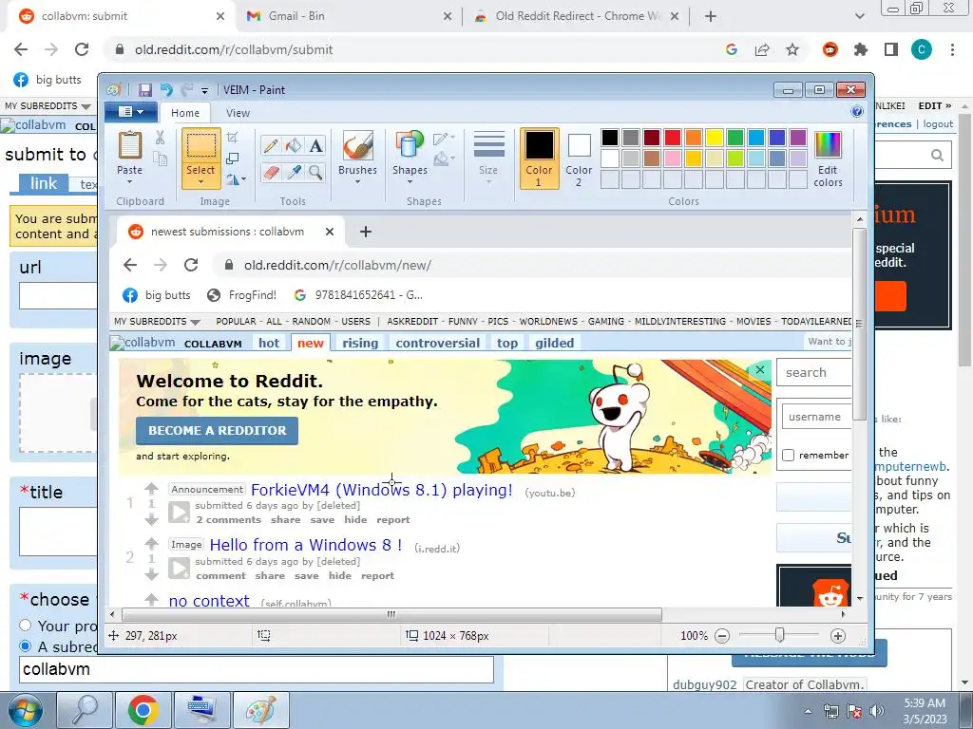973x729 pixels.
Task: Click the Paste clipboard icon in Paint
Action: 129,146
